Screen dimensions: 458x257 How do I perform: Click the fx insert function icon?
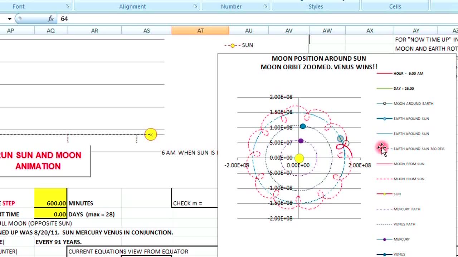click(51, 19)
